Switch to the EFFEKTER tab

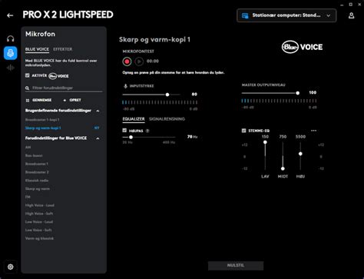pyautogui.click(x=63, y=49)
